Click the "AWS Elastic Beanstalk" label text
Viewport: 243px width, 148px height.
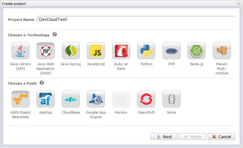coord(20,115)
